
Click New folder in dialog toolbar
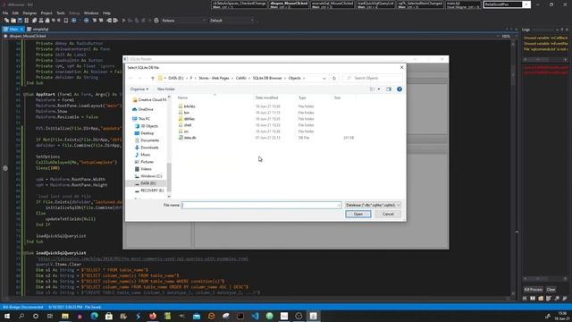(166, 89)
